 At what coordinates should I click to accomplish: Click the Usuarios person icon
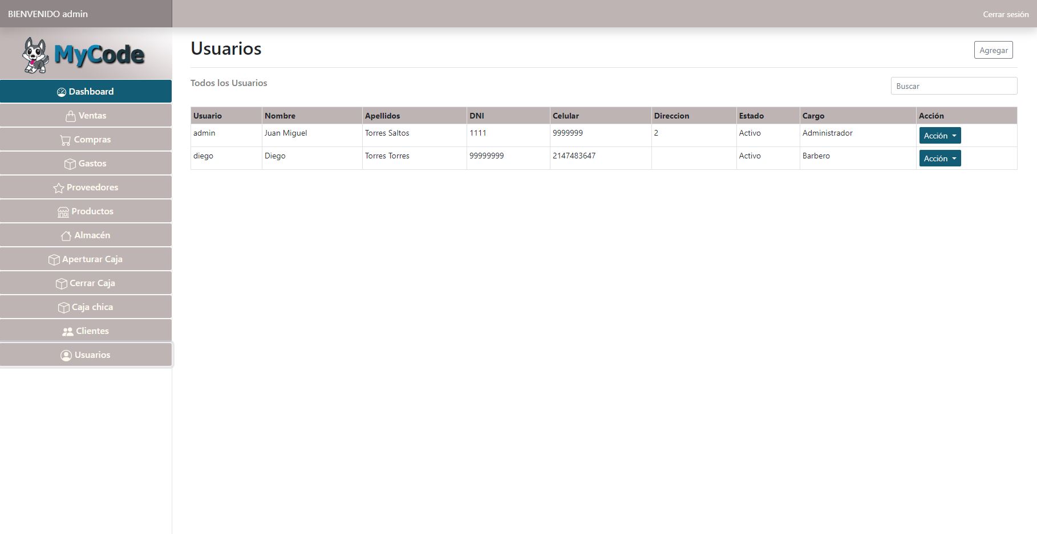click(66, 356)
